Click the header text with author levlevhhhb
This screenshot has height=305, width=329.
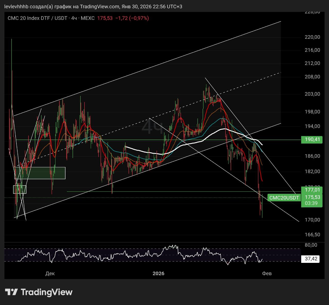tap(93, 6)
